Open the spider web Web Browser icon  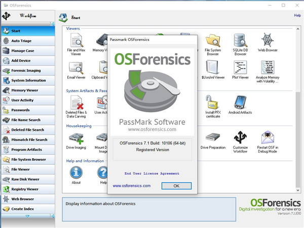click(x=268, y=40)
